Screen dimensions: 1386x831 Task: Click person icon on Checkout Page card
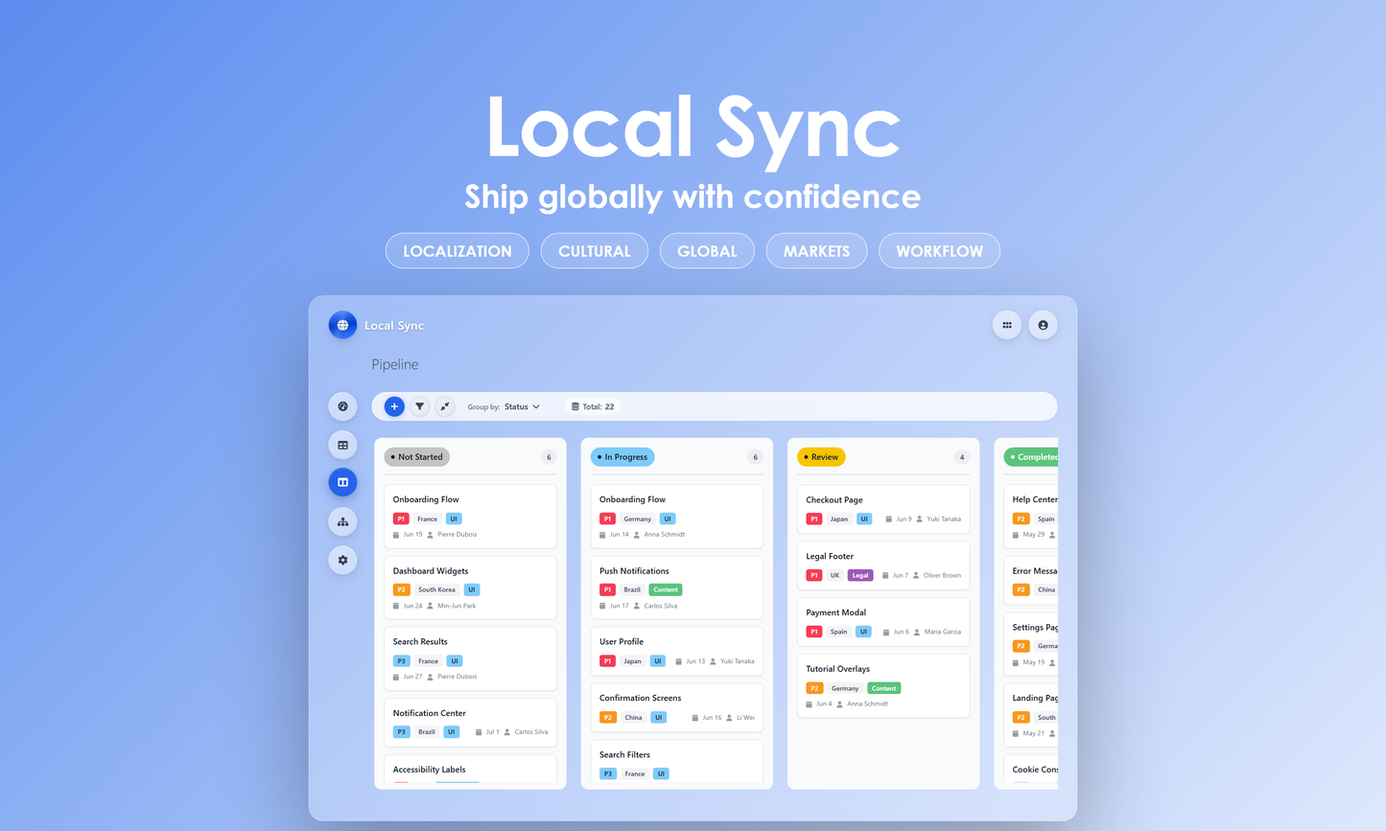(x=919, y=519)
